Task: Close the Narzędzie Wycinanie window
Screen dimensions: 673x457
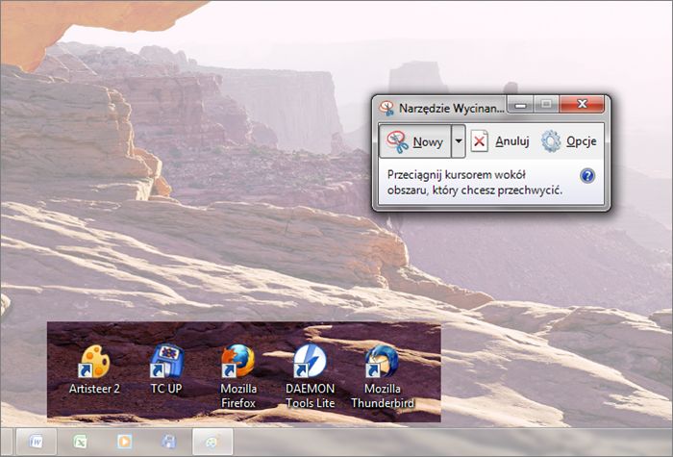Action: coord(582,104)
